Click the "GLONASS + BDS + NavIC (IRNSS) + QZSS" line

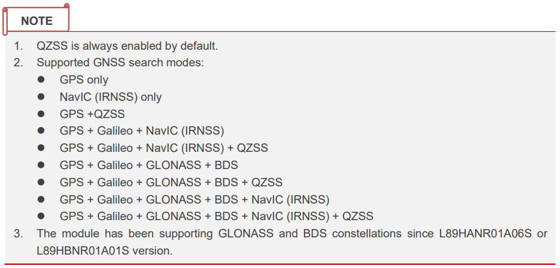pos(259,216)
